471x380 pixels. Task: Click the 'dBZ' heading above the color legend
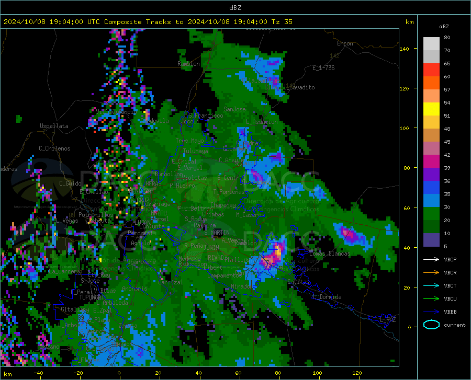(x=444, y=26)
